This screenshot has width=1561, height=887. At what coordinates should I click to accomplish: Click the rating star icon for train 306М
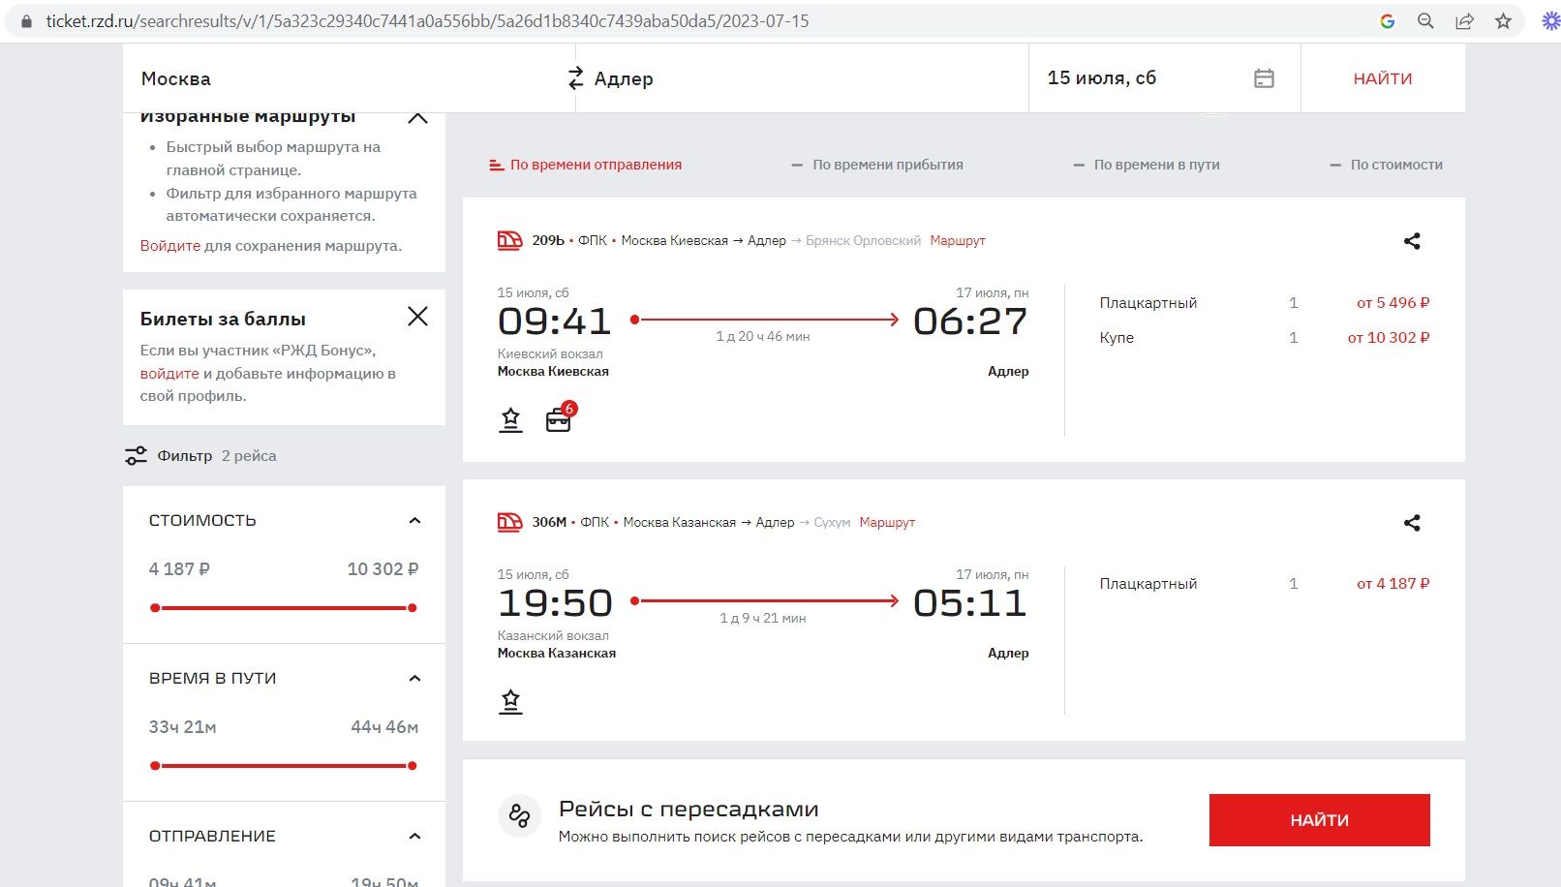point(510,701)
